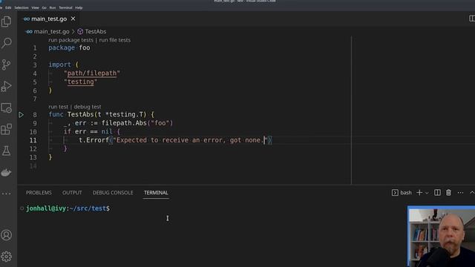Click the 'run file tests' code lens

115,40
